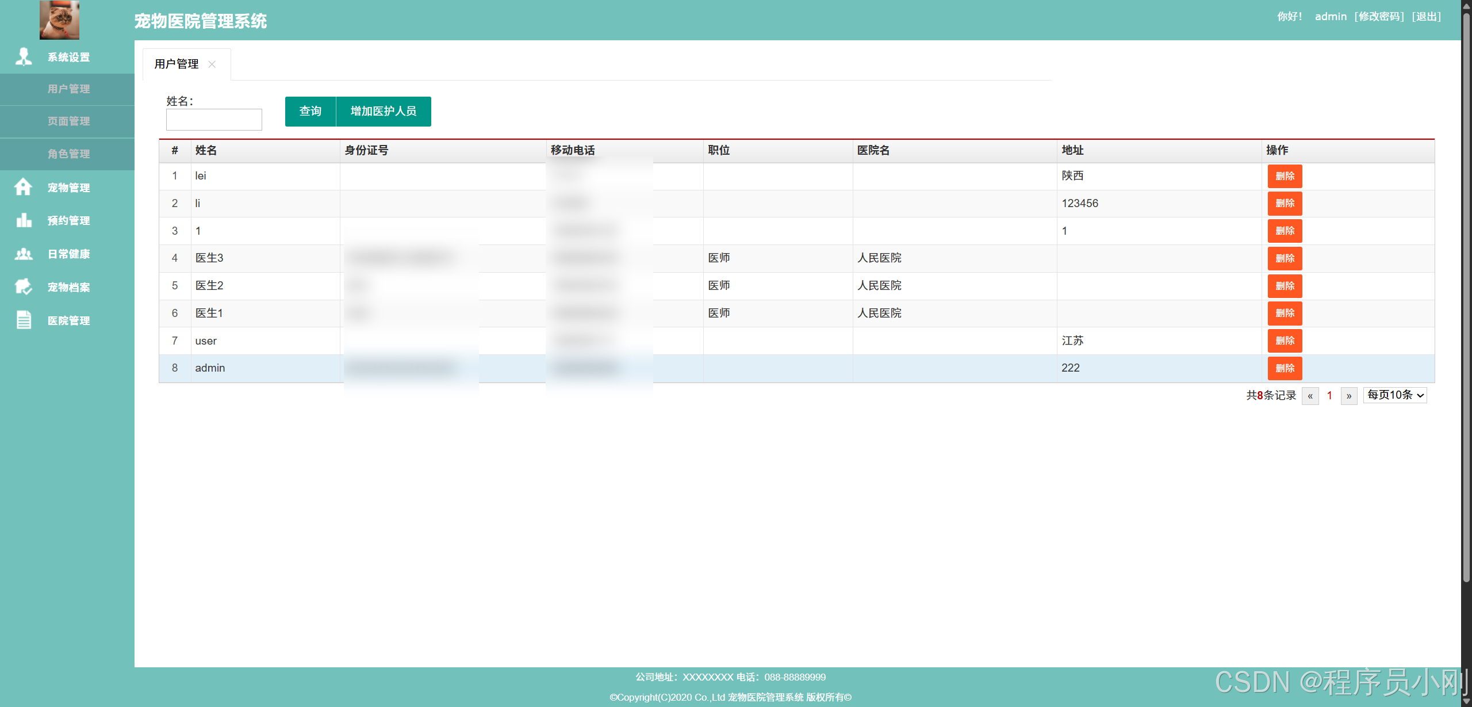Collapse the 系统设置 sidebar section
1472x707 pixels.
tap(68, 57)
